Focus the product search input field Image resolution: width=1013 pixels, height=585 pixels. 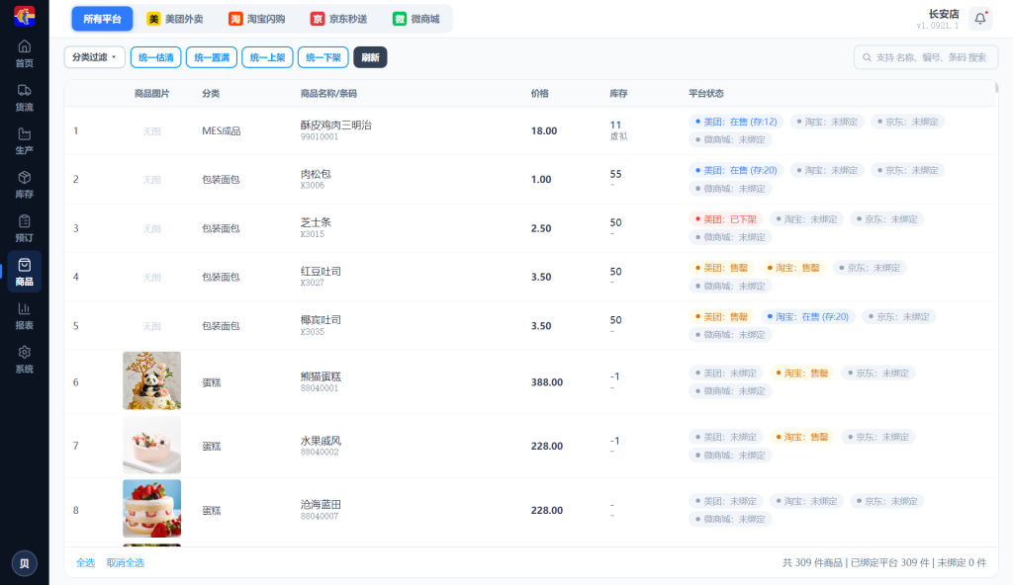pyautogui.click(x=926, y=57)
